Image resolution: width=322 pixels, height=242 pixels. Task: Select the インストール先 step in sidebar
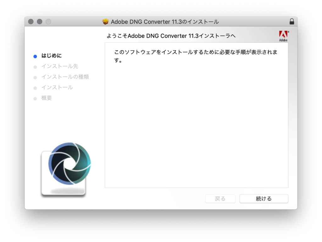(60, 66)
